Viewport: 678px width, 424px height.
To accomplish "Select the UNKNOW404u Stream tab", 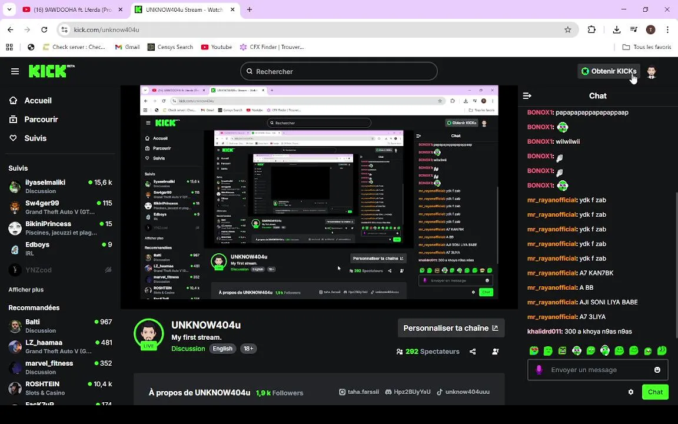I will (x=185, y=9).
